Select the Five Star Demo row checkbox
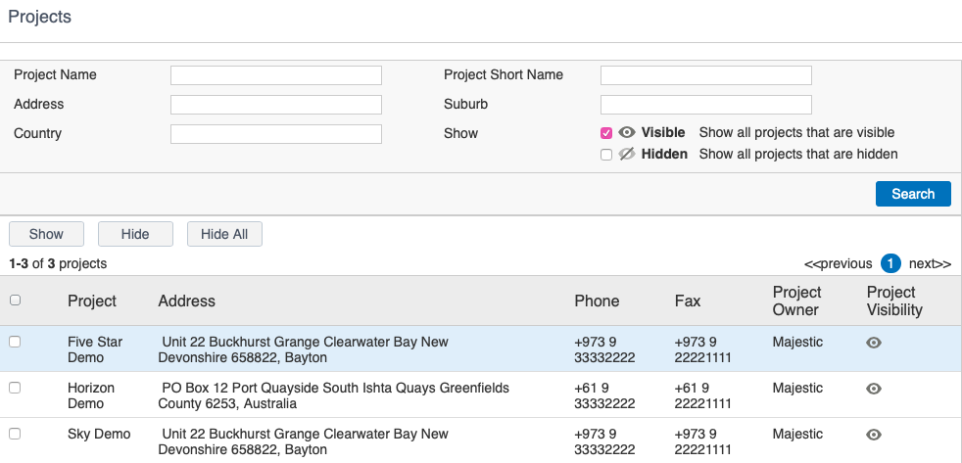 [x=16, y=342]
